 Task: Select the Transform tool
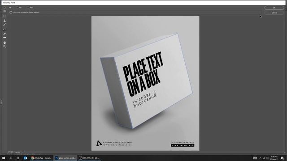pyautogui.click(x=4, y=29)
